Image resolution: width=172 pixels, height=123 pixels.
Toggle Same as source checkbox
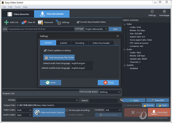tap(125, 105)
